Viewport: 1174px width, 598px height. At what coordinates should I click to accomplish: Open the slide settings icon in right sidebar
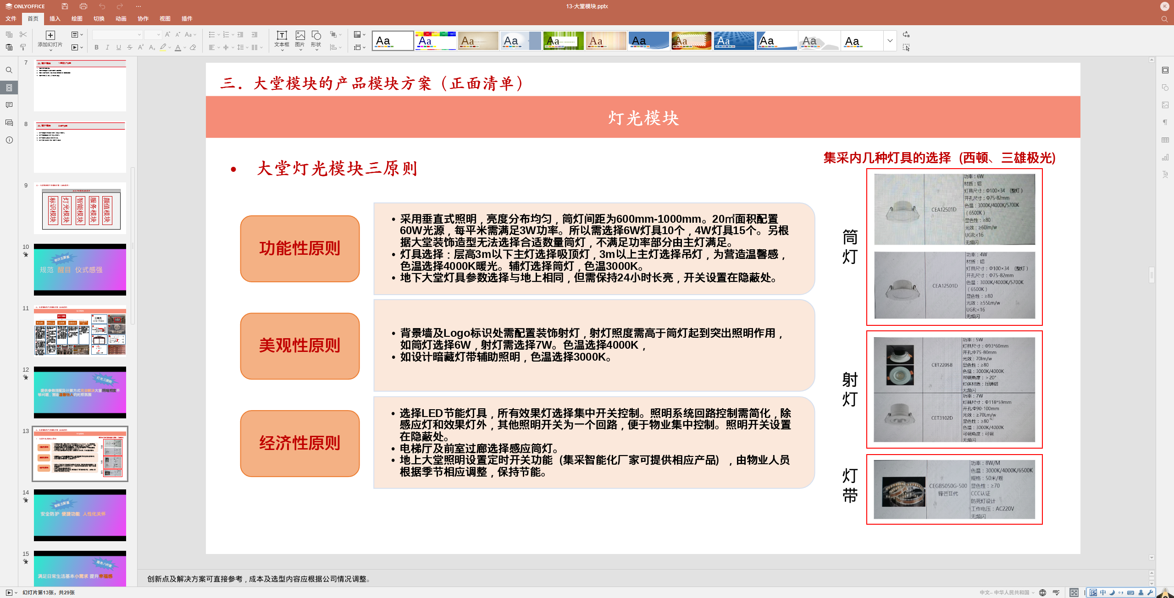[1165, 70]
